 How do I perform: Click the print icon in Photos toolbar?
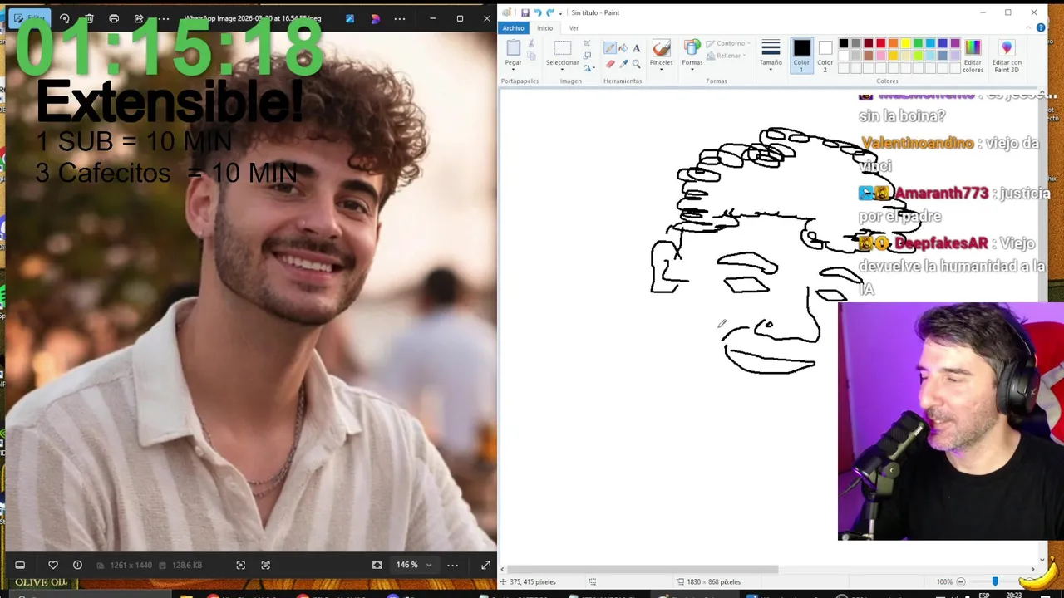coord(114,18)
